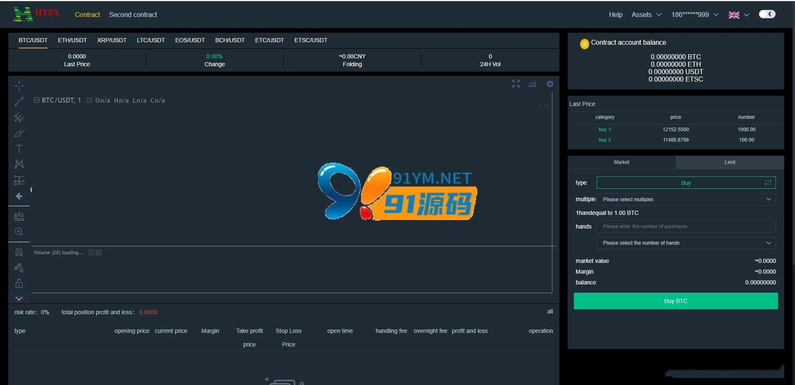
Task: Collapse the BTC/USDT chart legend box
Action: coord(36,100)
